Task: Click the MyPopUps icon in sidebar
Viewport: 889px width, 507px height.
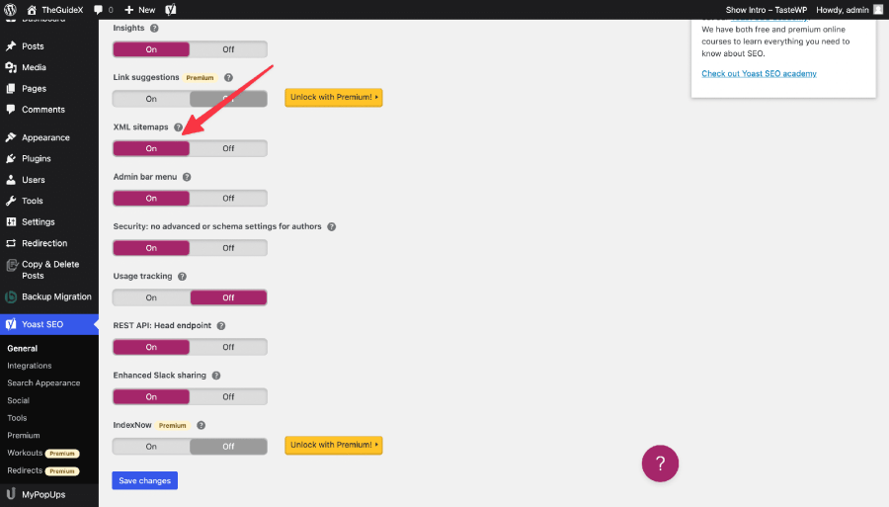Action: tap(11, 494)
